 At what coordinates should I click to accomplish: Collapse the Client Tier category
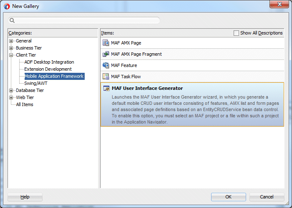[11, 55]
